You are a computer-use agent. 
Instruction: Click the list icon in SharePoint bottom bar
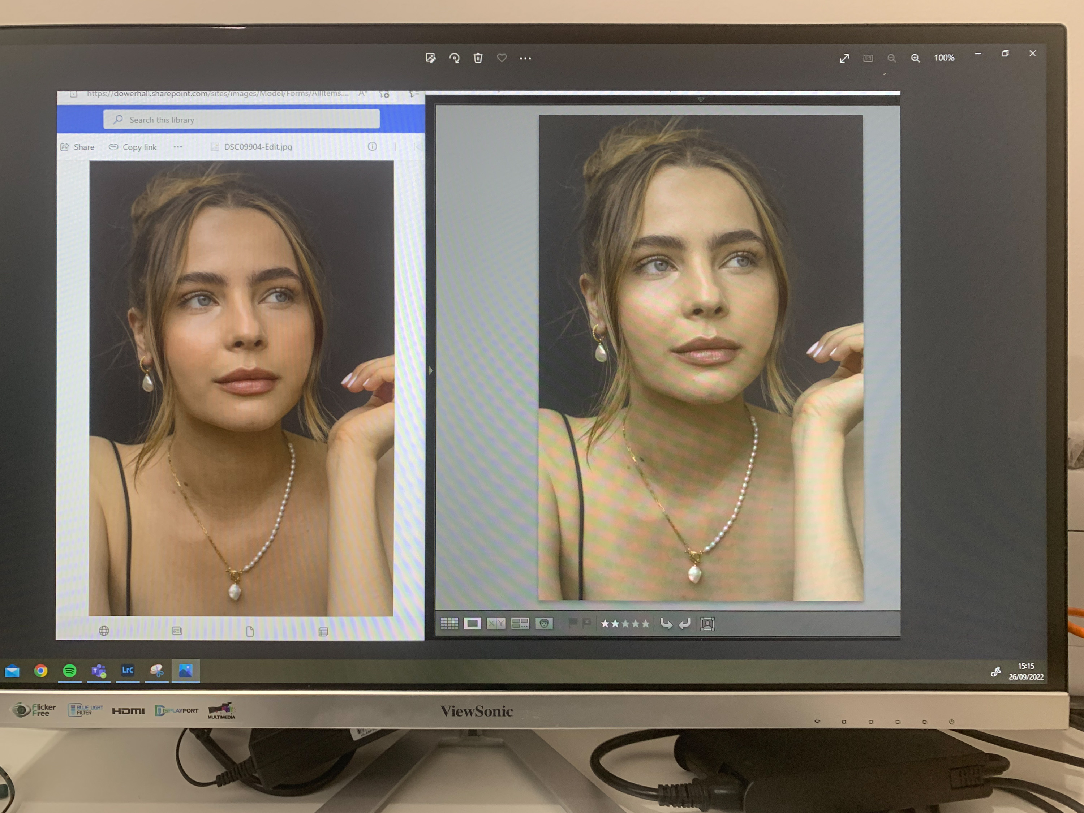323,632
